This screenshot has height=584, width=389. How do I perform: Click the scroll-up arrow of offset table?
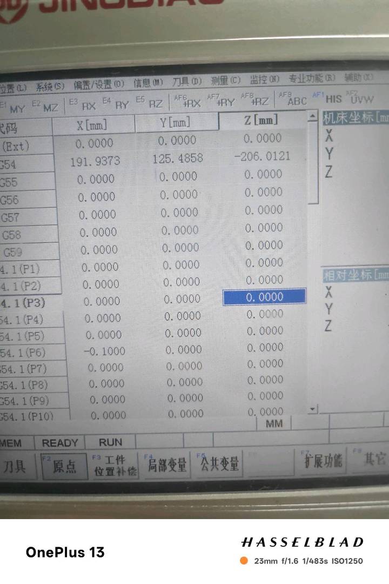(x=313, y=117)
